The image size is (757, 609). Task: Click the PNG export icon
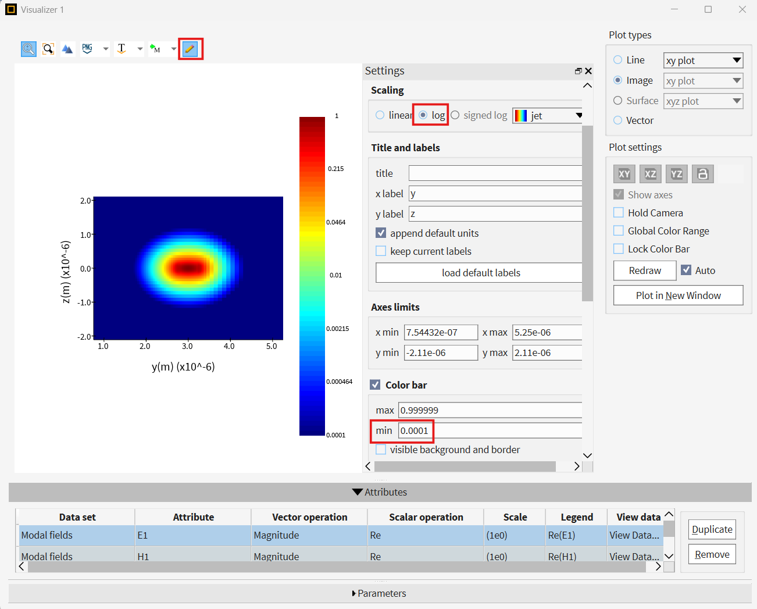pos(87,49)
